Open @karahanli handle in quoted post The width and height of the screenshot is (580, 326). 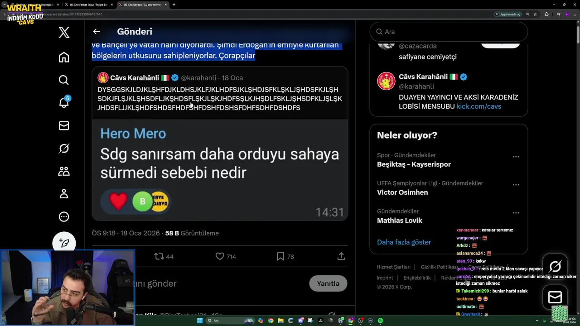tap(198, 78)
